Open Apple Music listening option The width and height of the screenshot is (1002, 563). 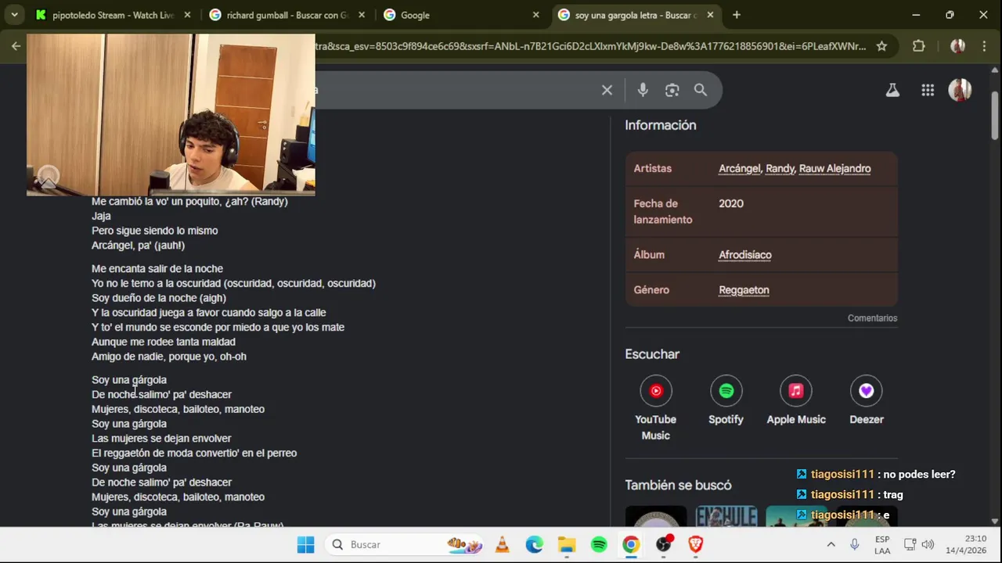pos(796,400)
